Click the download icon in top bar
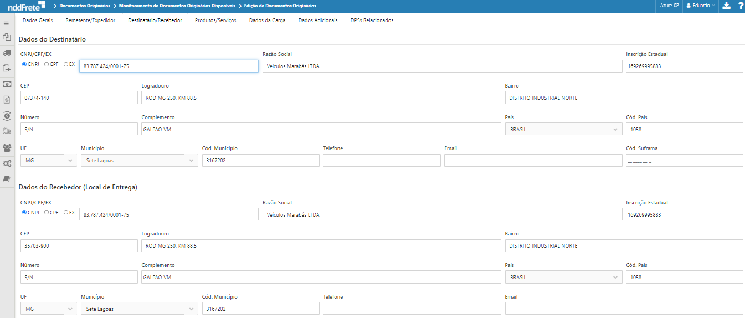The width and height of the screenshot is (745, 318). pyautogui.click(x=726, y=6)
